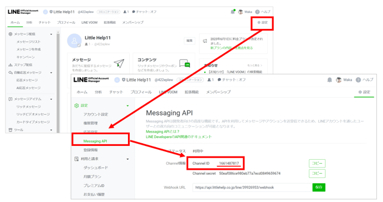Select キャンペーン in sidebar
Image resolution: width=383 pixels, height=202 pixels.
[x=26, y=57]
